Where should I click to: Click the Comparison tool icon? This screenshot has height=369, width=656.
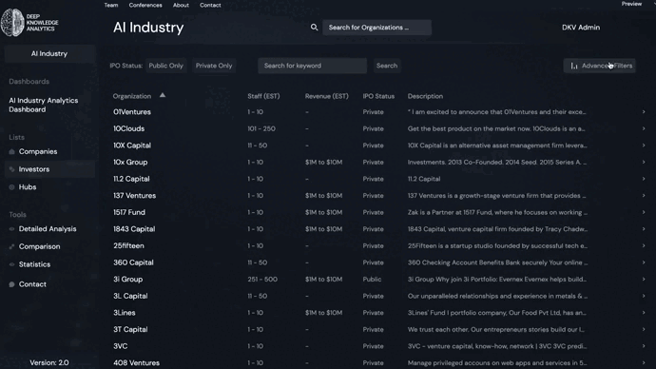click(x=11, y=246)
